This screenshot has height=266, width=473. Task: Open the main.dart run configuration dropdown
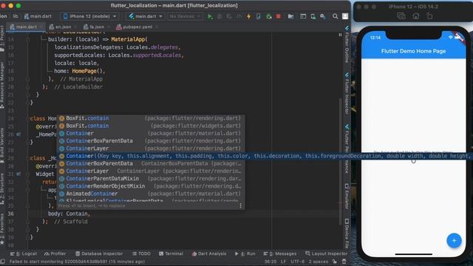[146, 16]
